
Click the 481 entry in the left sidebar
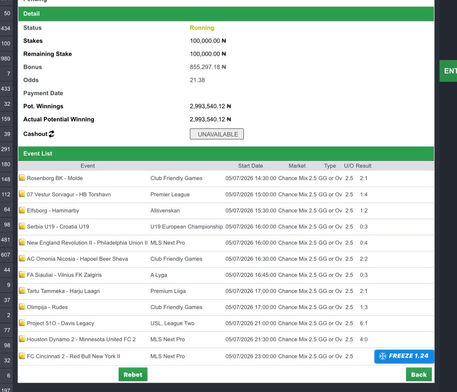click(6, 240)
